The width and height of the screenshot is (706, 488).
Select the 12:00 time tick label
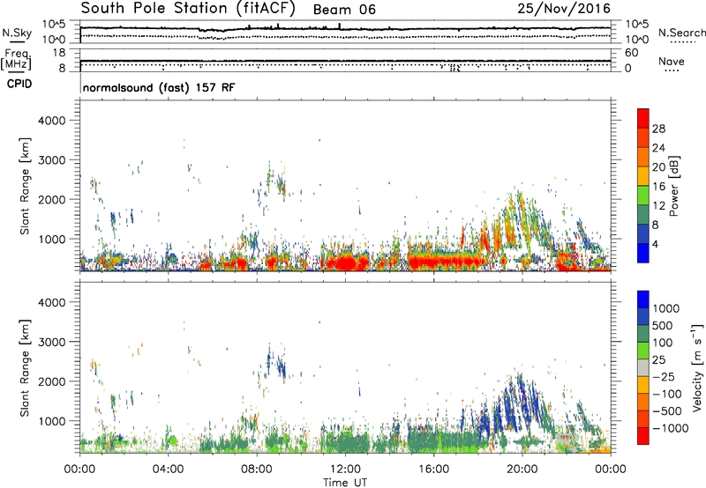pyautogui.click(x=345, y=470)
